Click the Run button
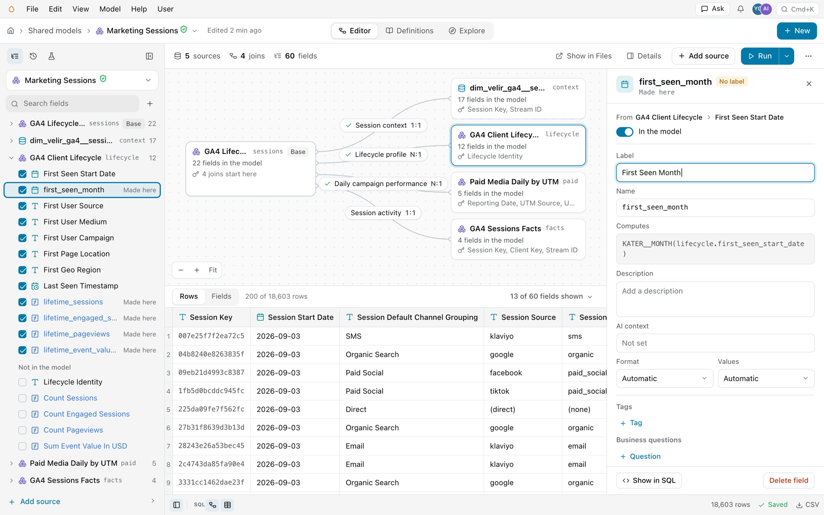This screenshot has width=824, height=515. pyautogui.click(x=760, y=56)
